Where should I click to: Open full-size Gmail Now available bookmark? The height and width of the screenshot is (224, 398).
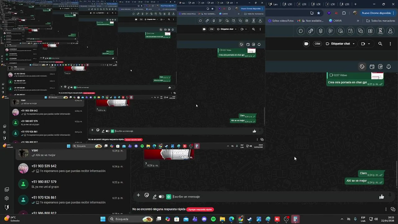tap(310, 21)
